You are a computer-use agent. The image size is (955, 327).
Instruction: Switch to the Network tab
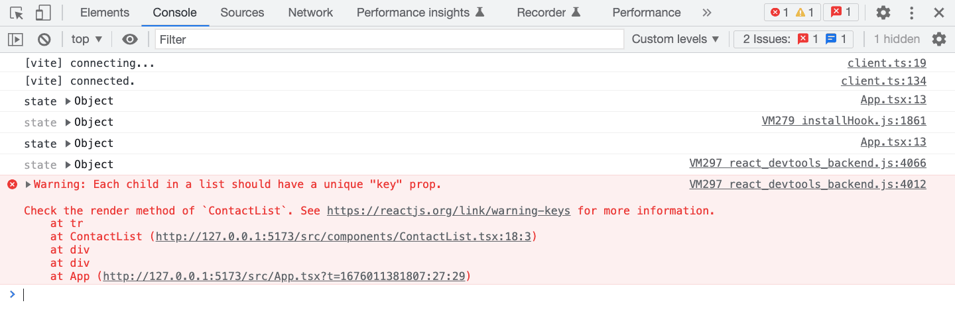click(310, 13)
